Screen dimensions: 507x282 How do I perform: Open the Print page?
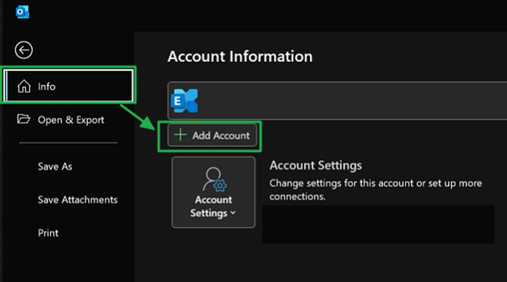click(48, 233)
